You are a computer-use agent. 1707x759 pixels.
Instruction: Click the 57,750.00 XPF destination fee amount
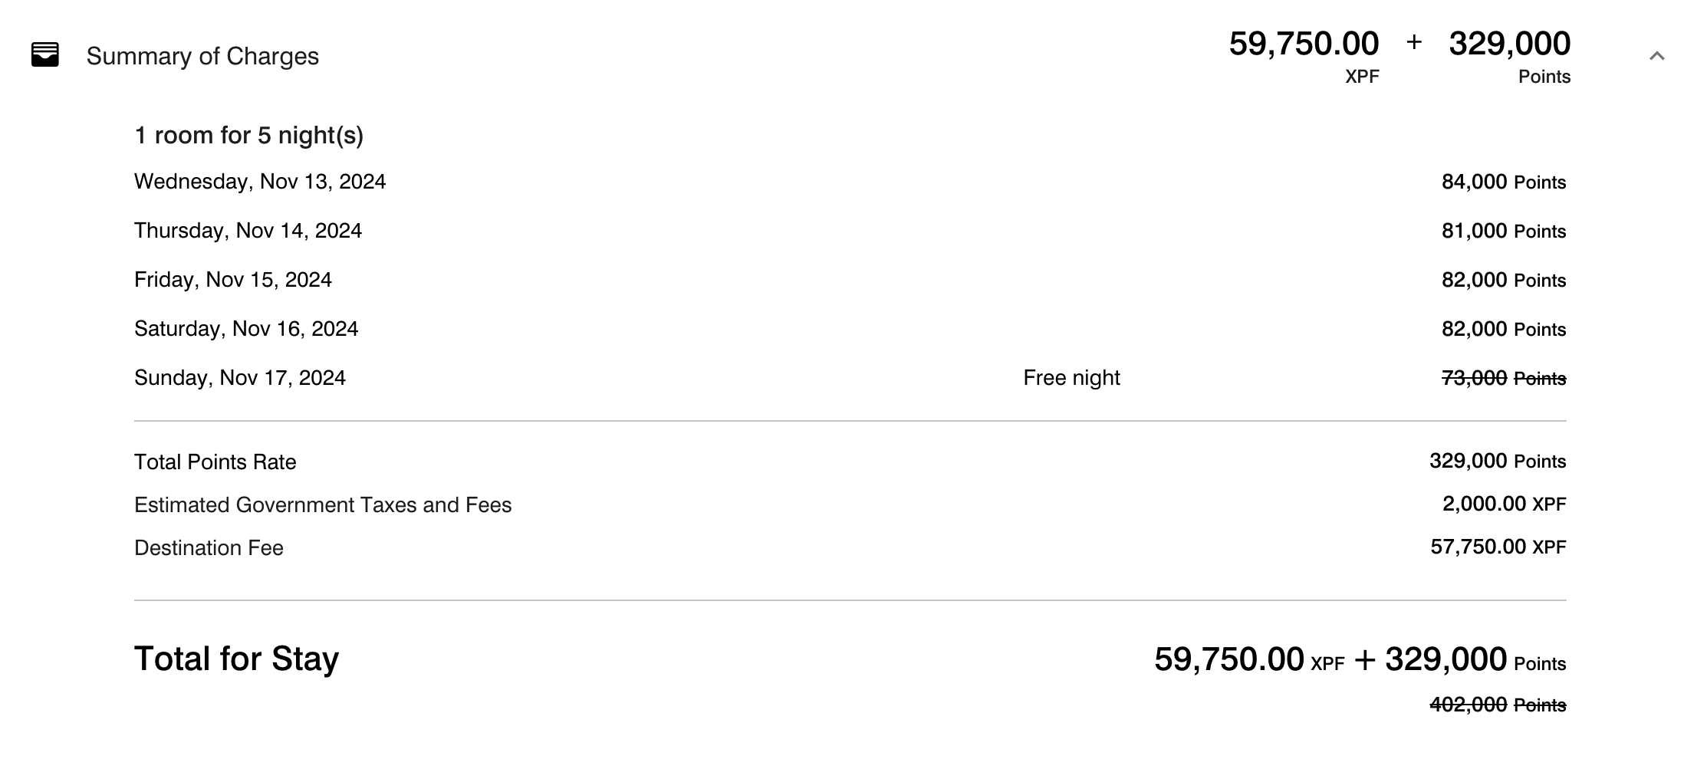[1498, 547]
